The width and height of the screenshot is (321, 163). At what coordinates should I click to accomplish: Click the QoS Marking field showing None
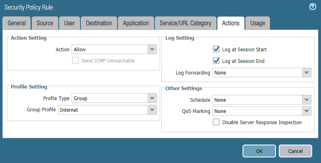click(x=257, y=111)
